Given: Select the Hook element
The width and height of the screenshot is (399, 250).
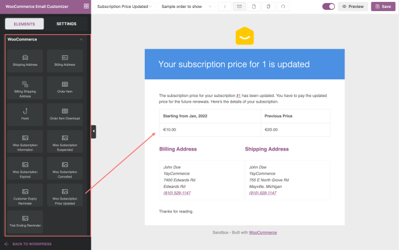Looking at the screenshot, I should [25, 114].
